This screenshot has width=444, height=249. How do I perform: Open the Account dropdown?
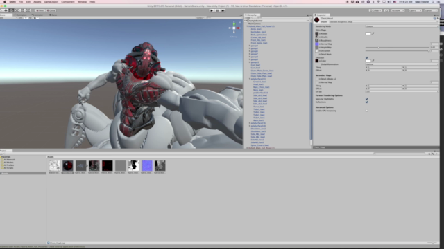[398, 10]
